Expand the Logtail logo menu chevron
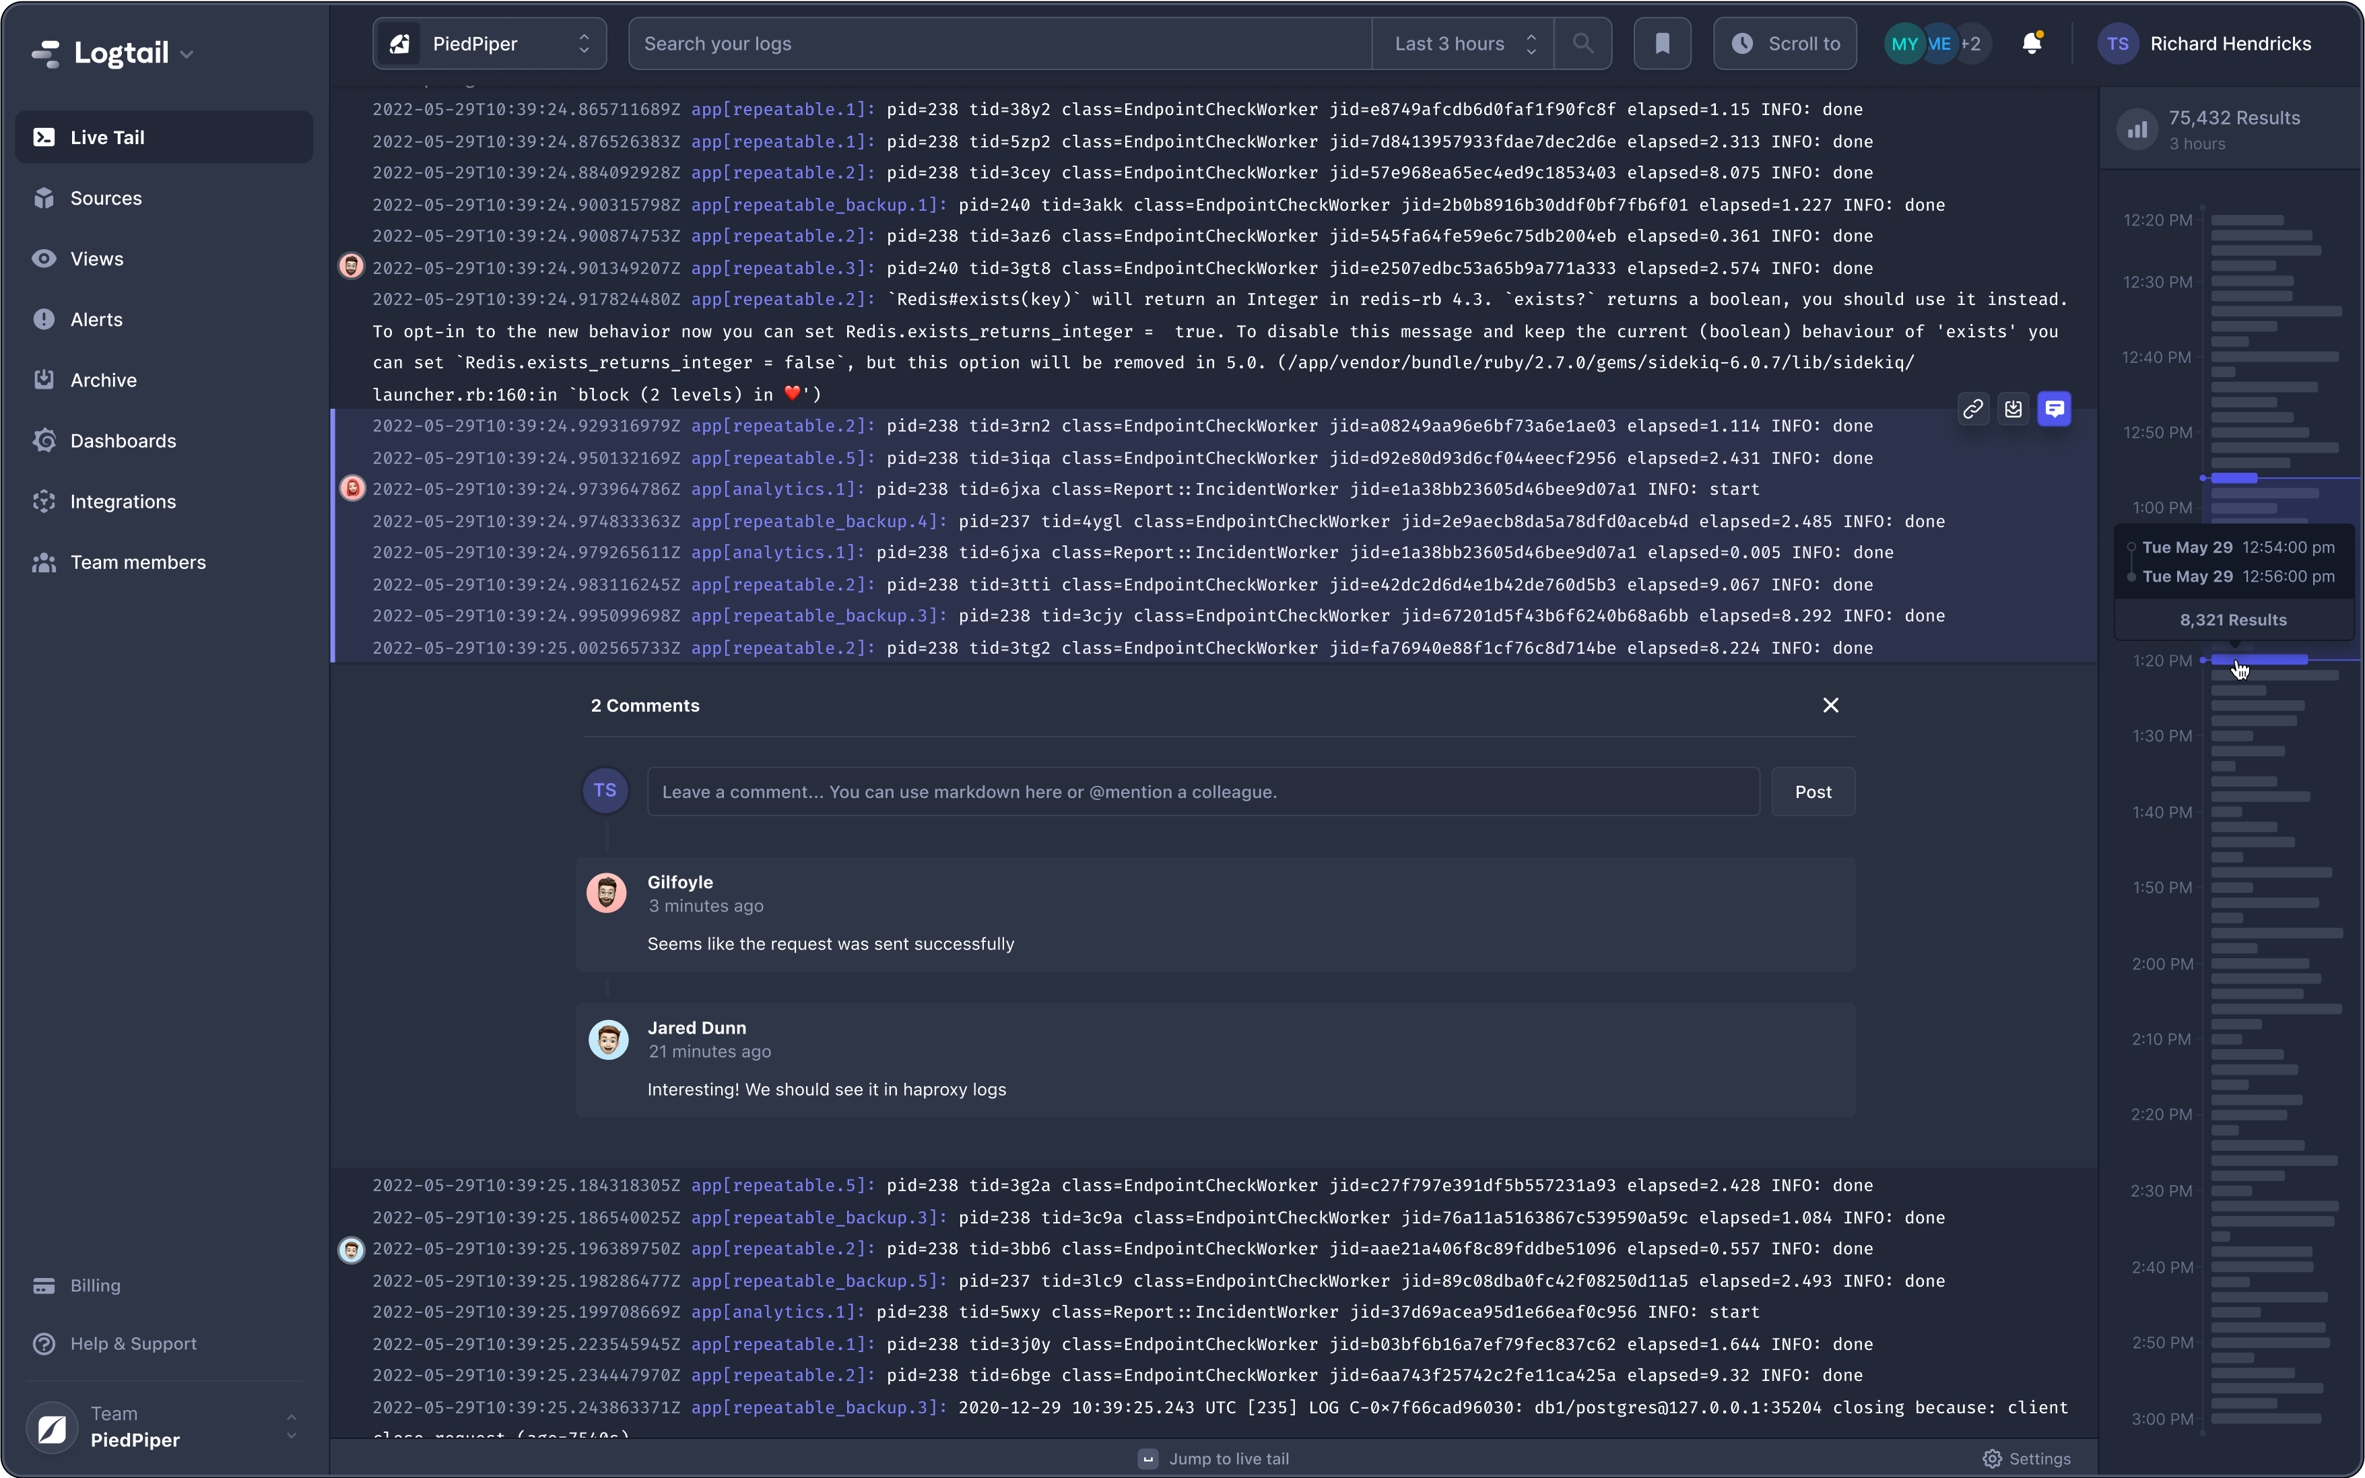Screen dimensions: 2365x1478 187,55
